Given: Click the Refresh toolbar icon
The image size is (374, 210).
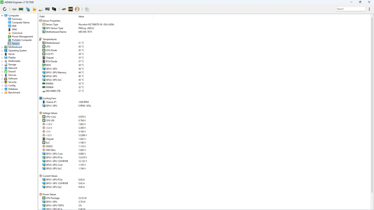Looking at the screenshot, I should coord(4,9).
